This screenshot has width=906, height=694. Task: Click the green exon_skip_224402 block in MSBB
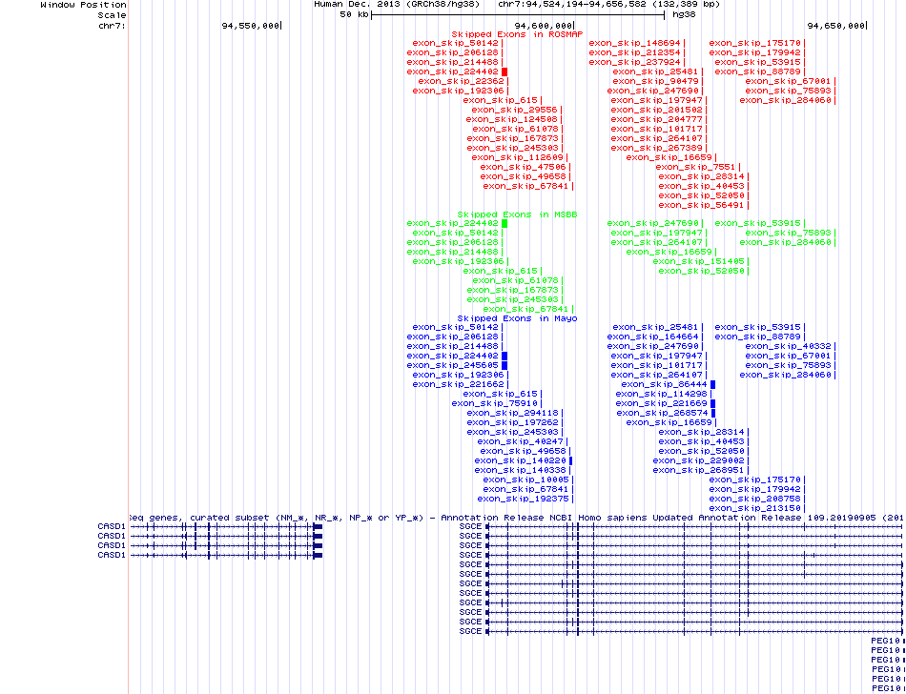point(504,223)
